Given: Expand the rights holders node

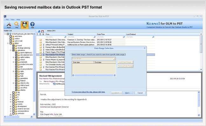Looking at the screenshot, I should click(13, 57).
